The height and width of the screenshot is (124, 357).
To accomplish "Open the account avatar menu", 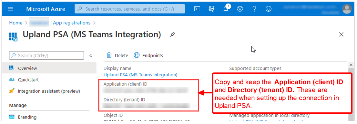I will [347, 9].
